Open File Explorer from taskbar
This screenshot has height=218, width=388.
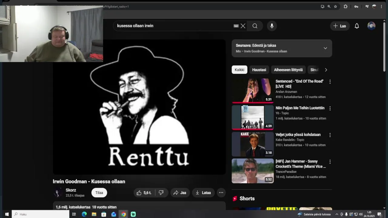tap(94, 214)
